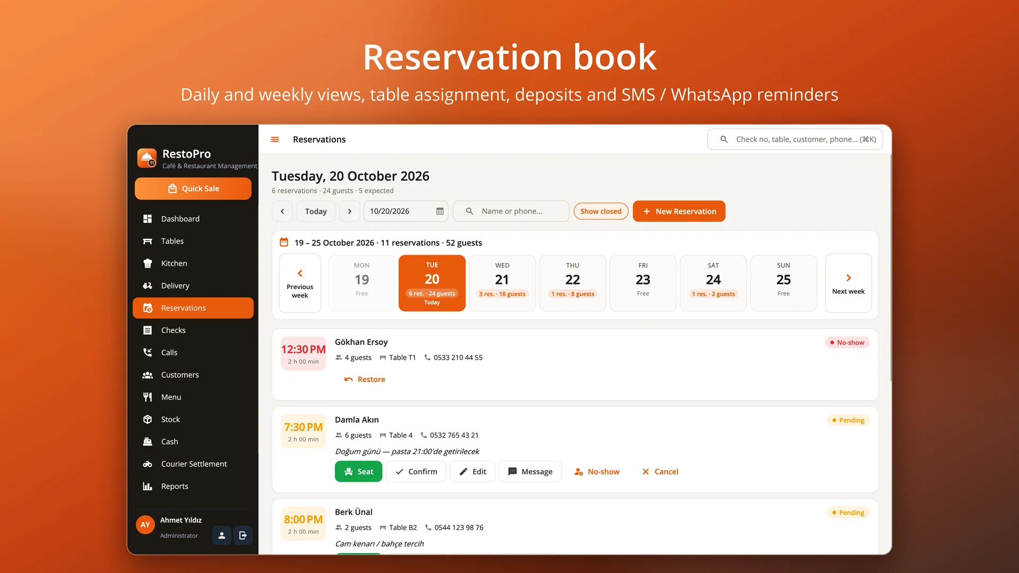Screen dimensions: 1019x573
Task: Click the Quick Sale button
Action: pyautogui.click(x=193, y=188)
